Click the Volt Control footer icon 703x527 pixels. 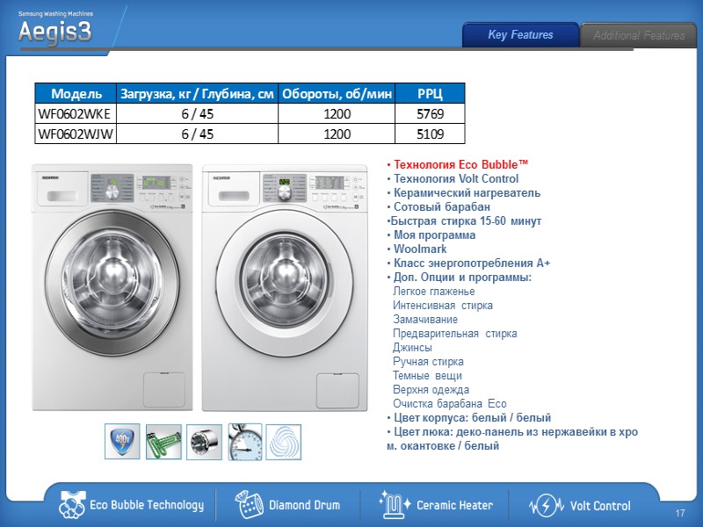click(x=546, y=506)
